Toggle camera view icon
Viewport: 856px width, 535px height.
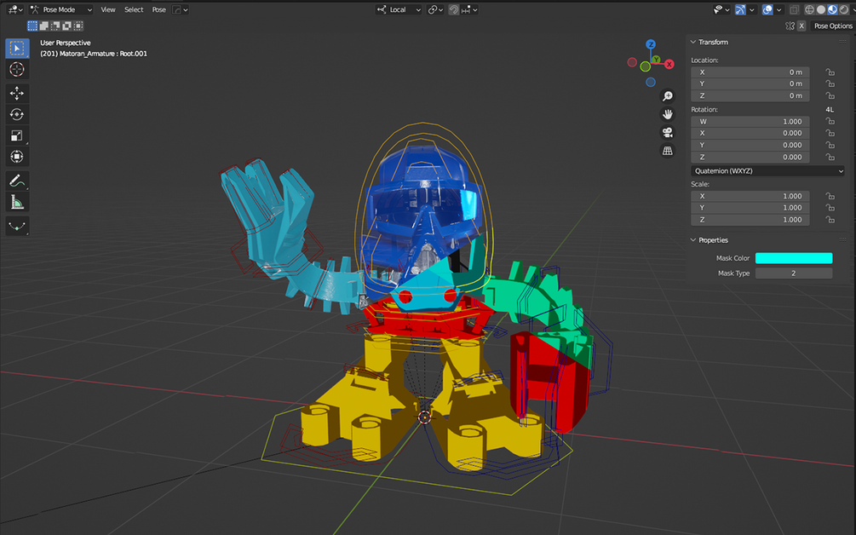pos(667,133)
